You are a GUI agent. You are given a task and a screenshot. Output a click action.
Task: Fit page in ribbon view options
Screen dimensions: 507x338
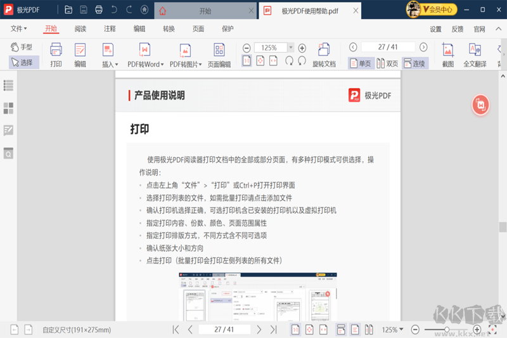coord(260,60)
